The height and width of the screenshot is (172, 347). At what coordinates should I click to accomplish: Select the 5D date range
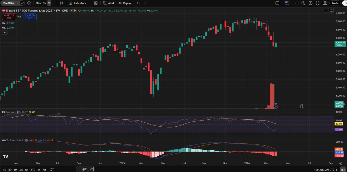pyautogui.click(x=10, y=169)
